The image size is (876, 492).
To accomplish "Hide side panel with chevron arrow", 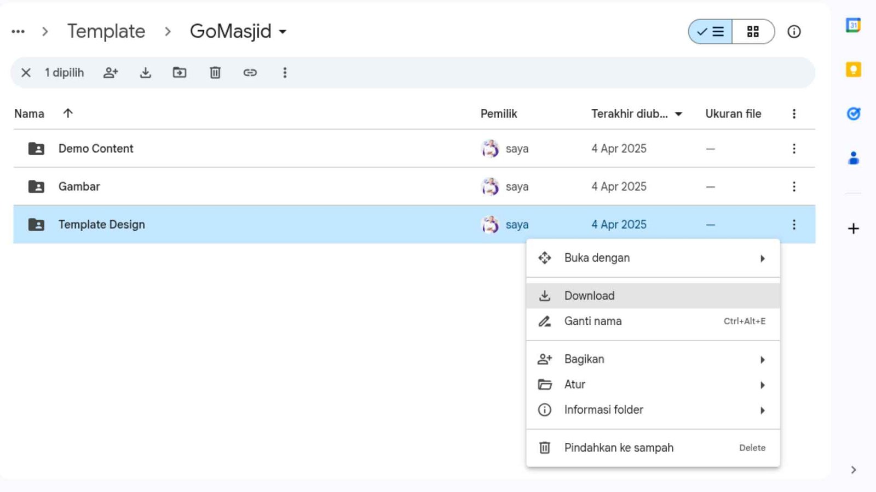I will [x=853, y=470].
